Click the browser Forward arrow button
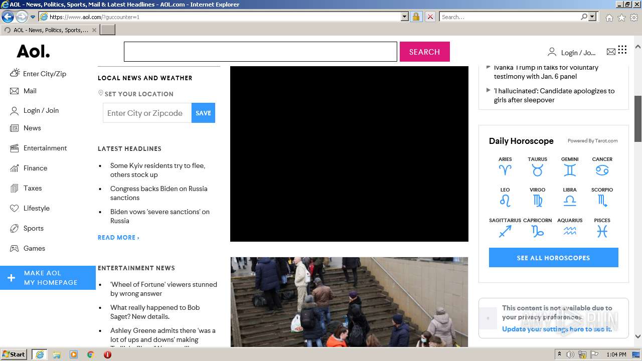642x361 pixels. 21,17
